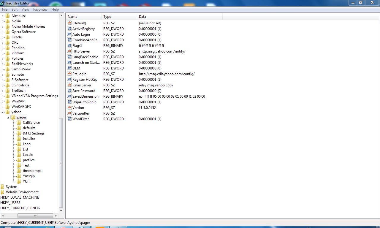Select the HKEY_USERS hive
The height and width of the screenshot is (228, 380).
10,203
